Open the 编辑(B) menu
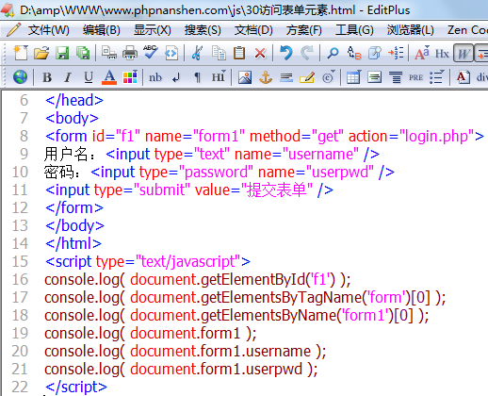 click(102, 30)
